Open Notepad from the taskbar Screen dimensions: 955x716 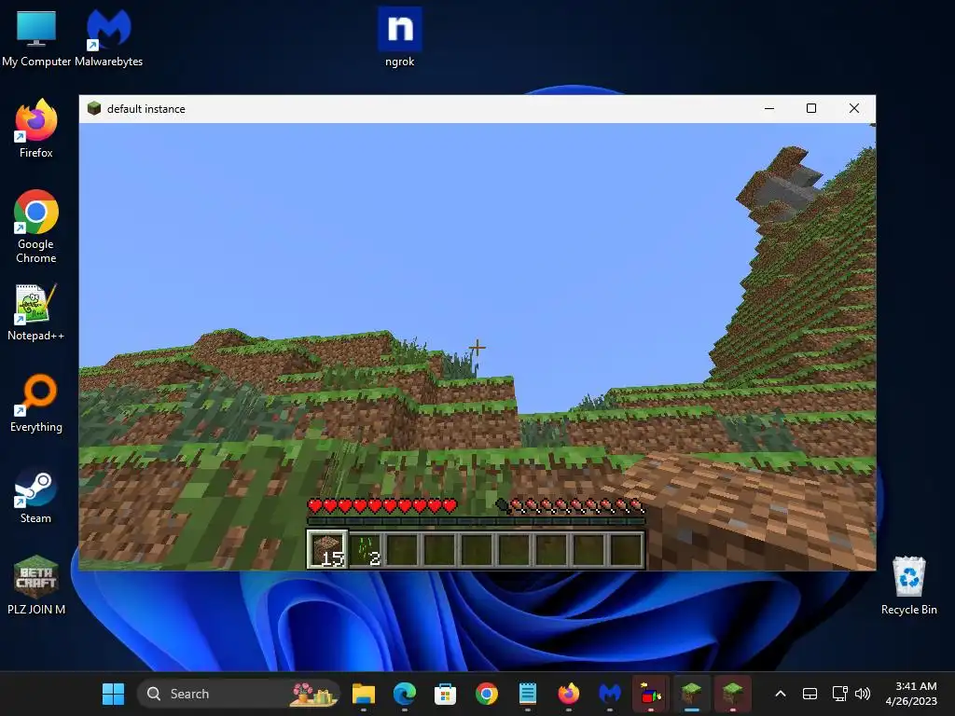point(528,694)
